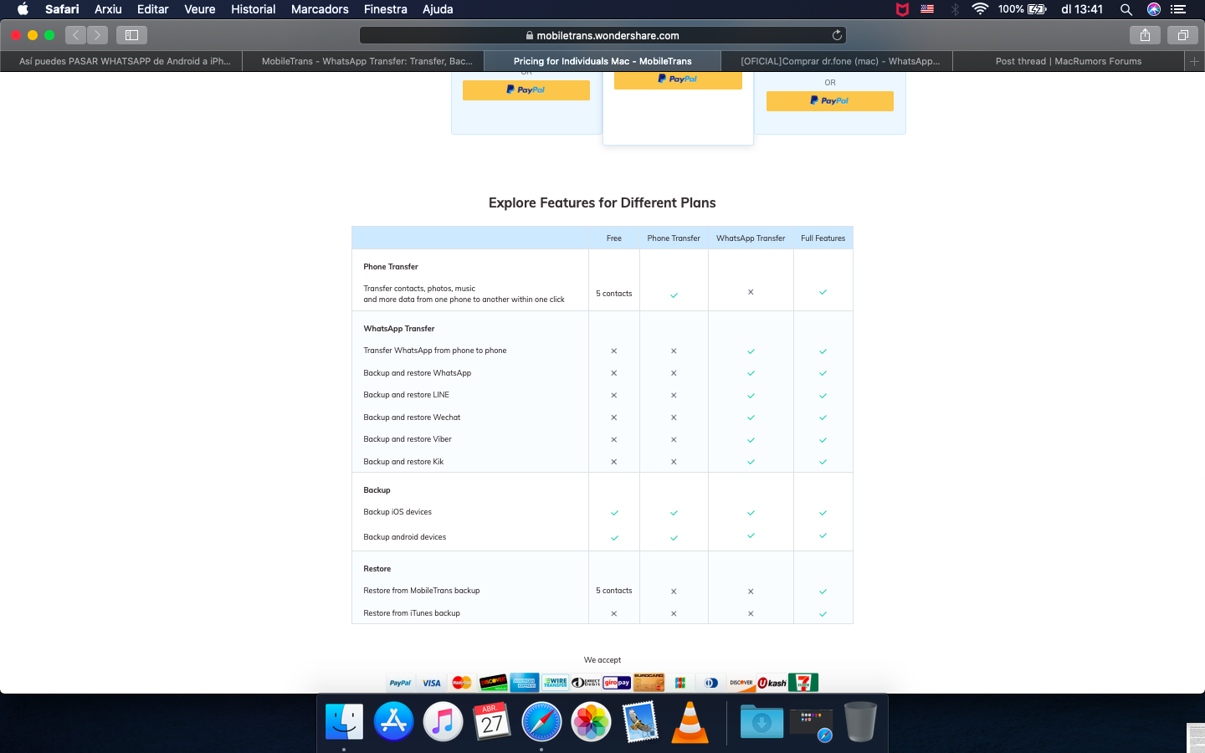Open App Store from the Dock
The height and width of the screenshot is (753, 1205).
pos(393,721)
